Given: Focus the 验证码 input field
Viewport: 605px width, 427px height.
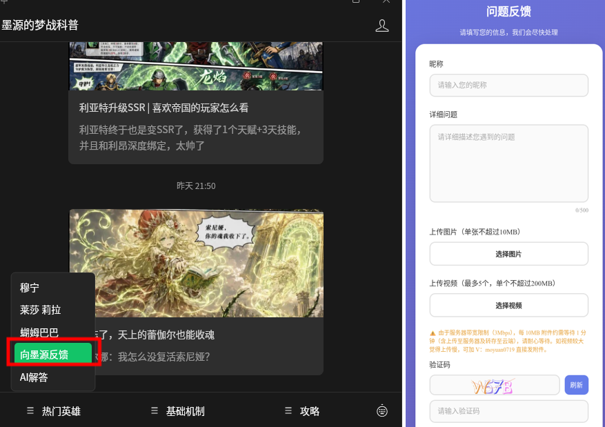Looking at the screenshot, I should [x=508, y=411].
